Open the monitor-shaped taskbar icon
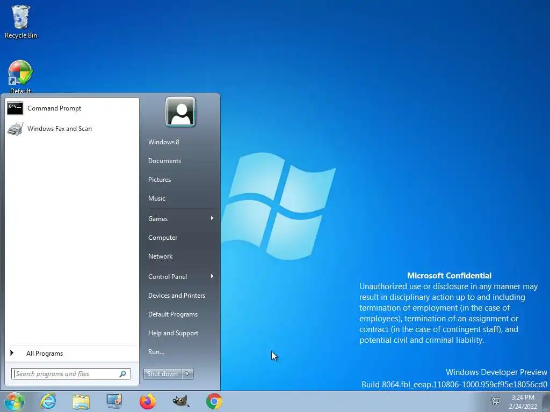This screenshot has height=412, width=550. tap(114, 401)
